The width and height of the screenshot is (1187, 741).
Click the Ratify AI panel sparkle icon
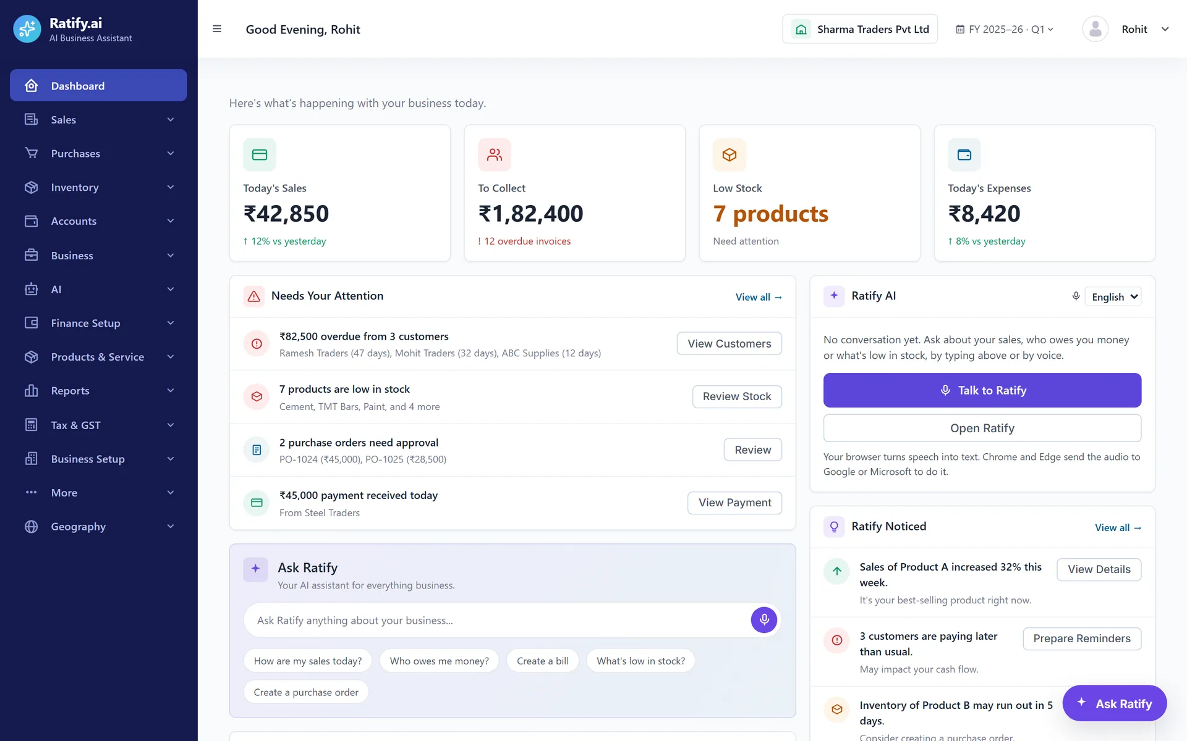pyautogui.click(x=834, y=296)
